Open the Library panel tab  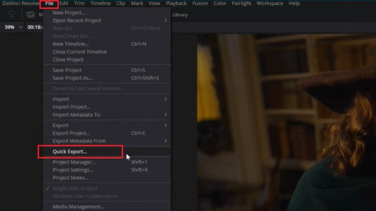tap(180, 15)
